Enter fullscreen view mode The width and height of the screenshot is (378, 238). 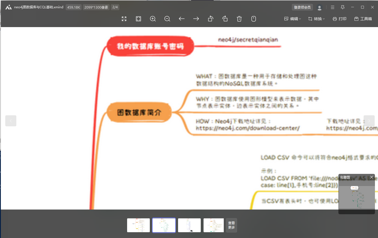click(x=124, y=19)
